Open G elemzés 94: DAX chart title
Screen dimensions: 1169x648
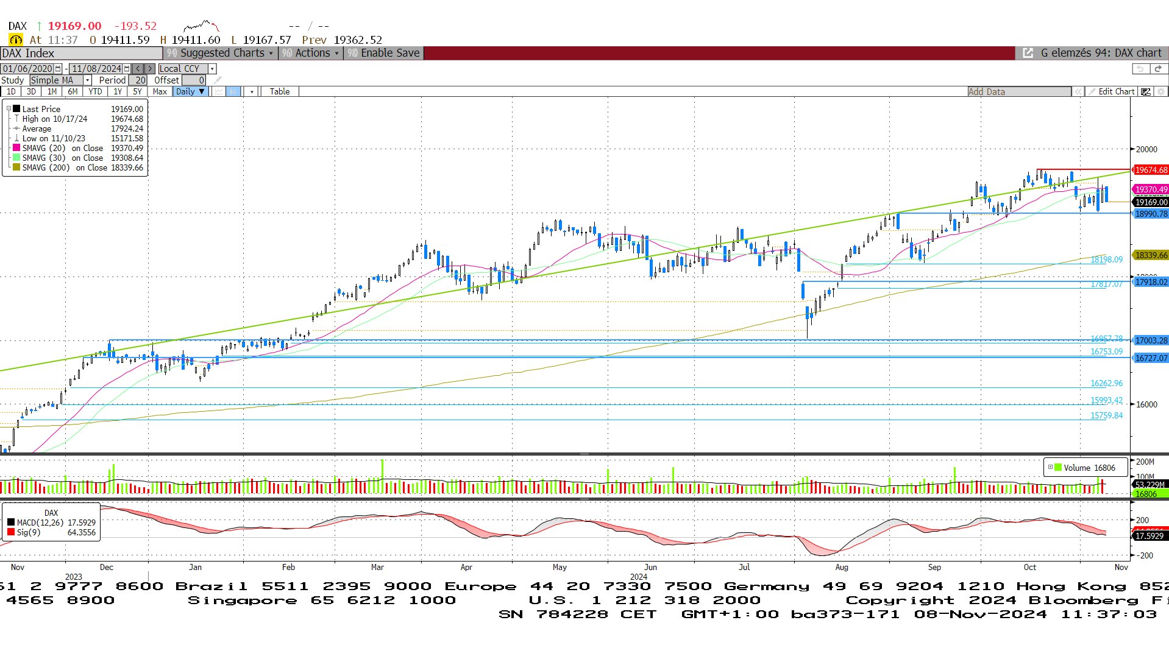tap(1101, 53)
